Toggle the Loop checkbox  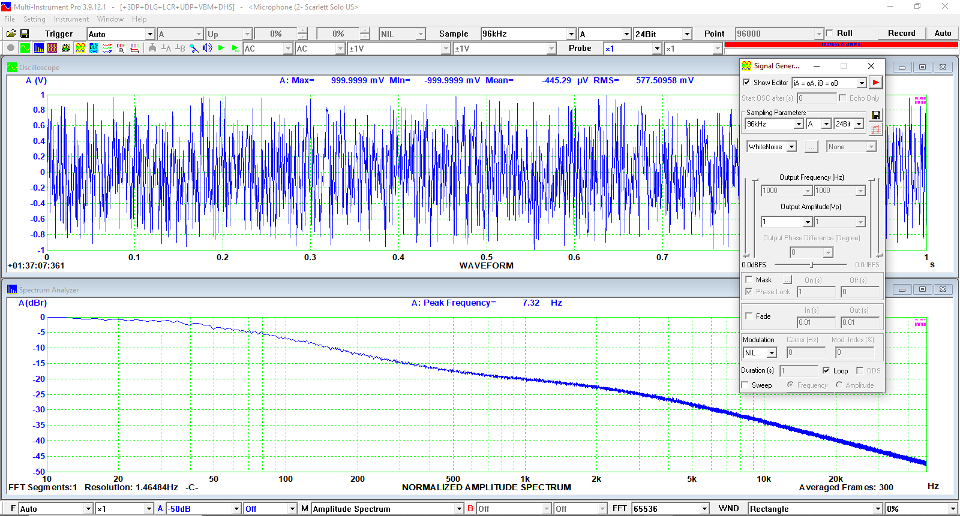pyautogui.click(x=826, y=370)
